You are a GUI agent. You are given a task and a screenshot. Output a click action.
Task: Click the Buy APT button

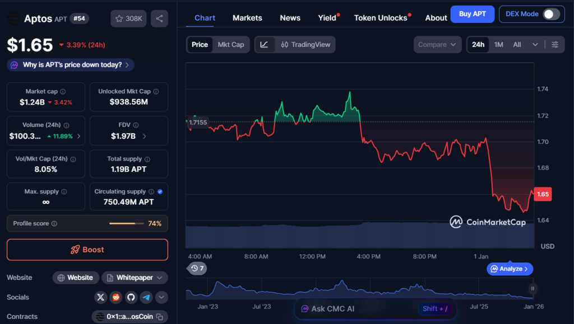click(x=472, y=14)
